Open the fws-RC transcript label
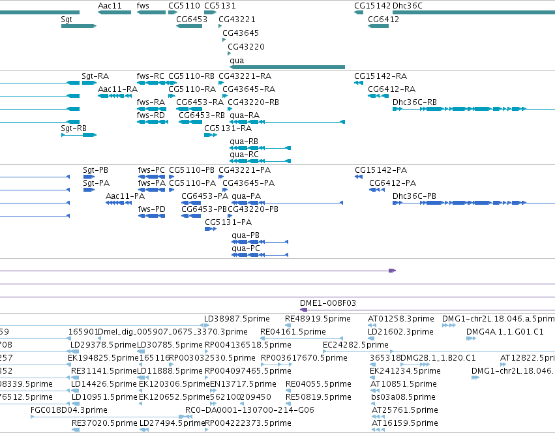This screenshot has width=555, height=433. click(151, 76)
